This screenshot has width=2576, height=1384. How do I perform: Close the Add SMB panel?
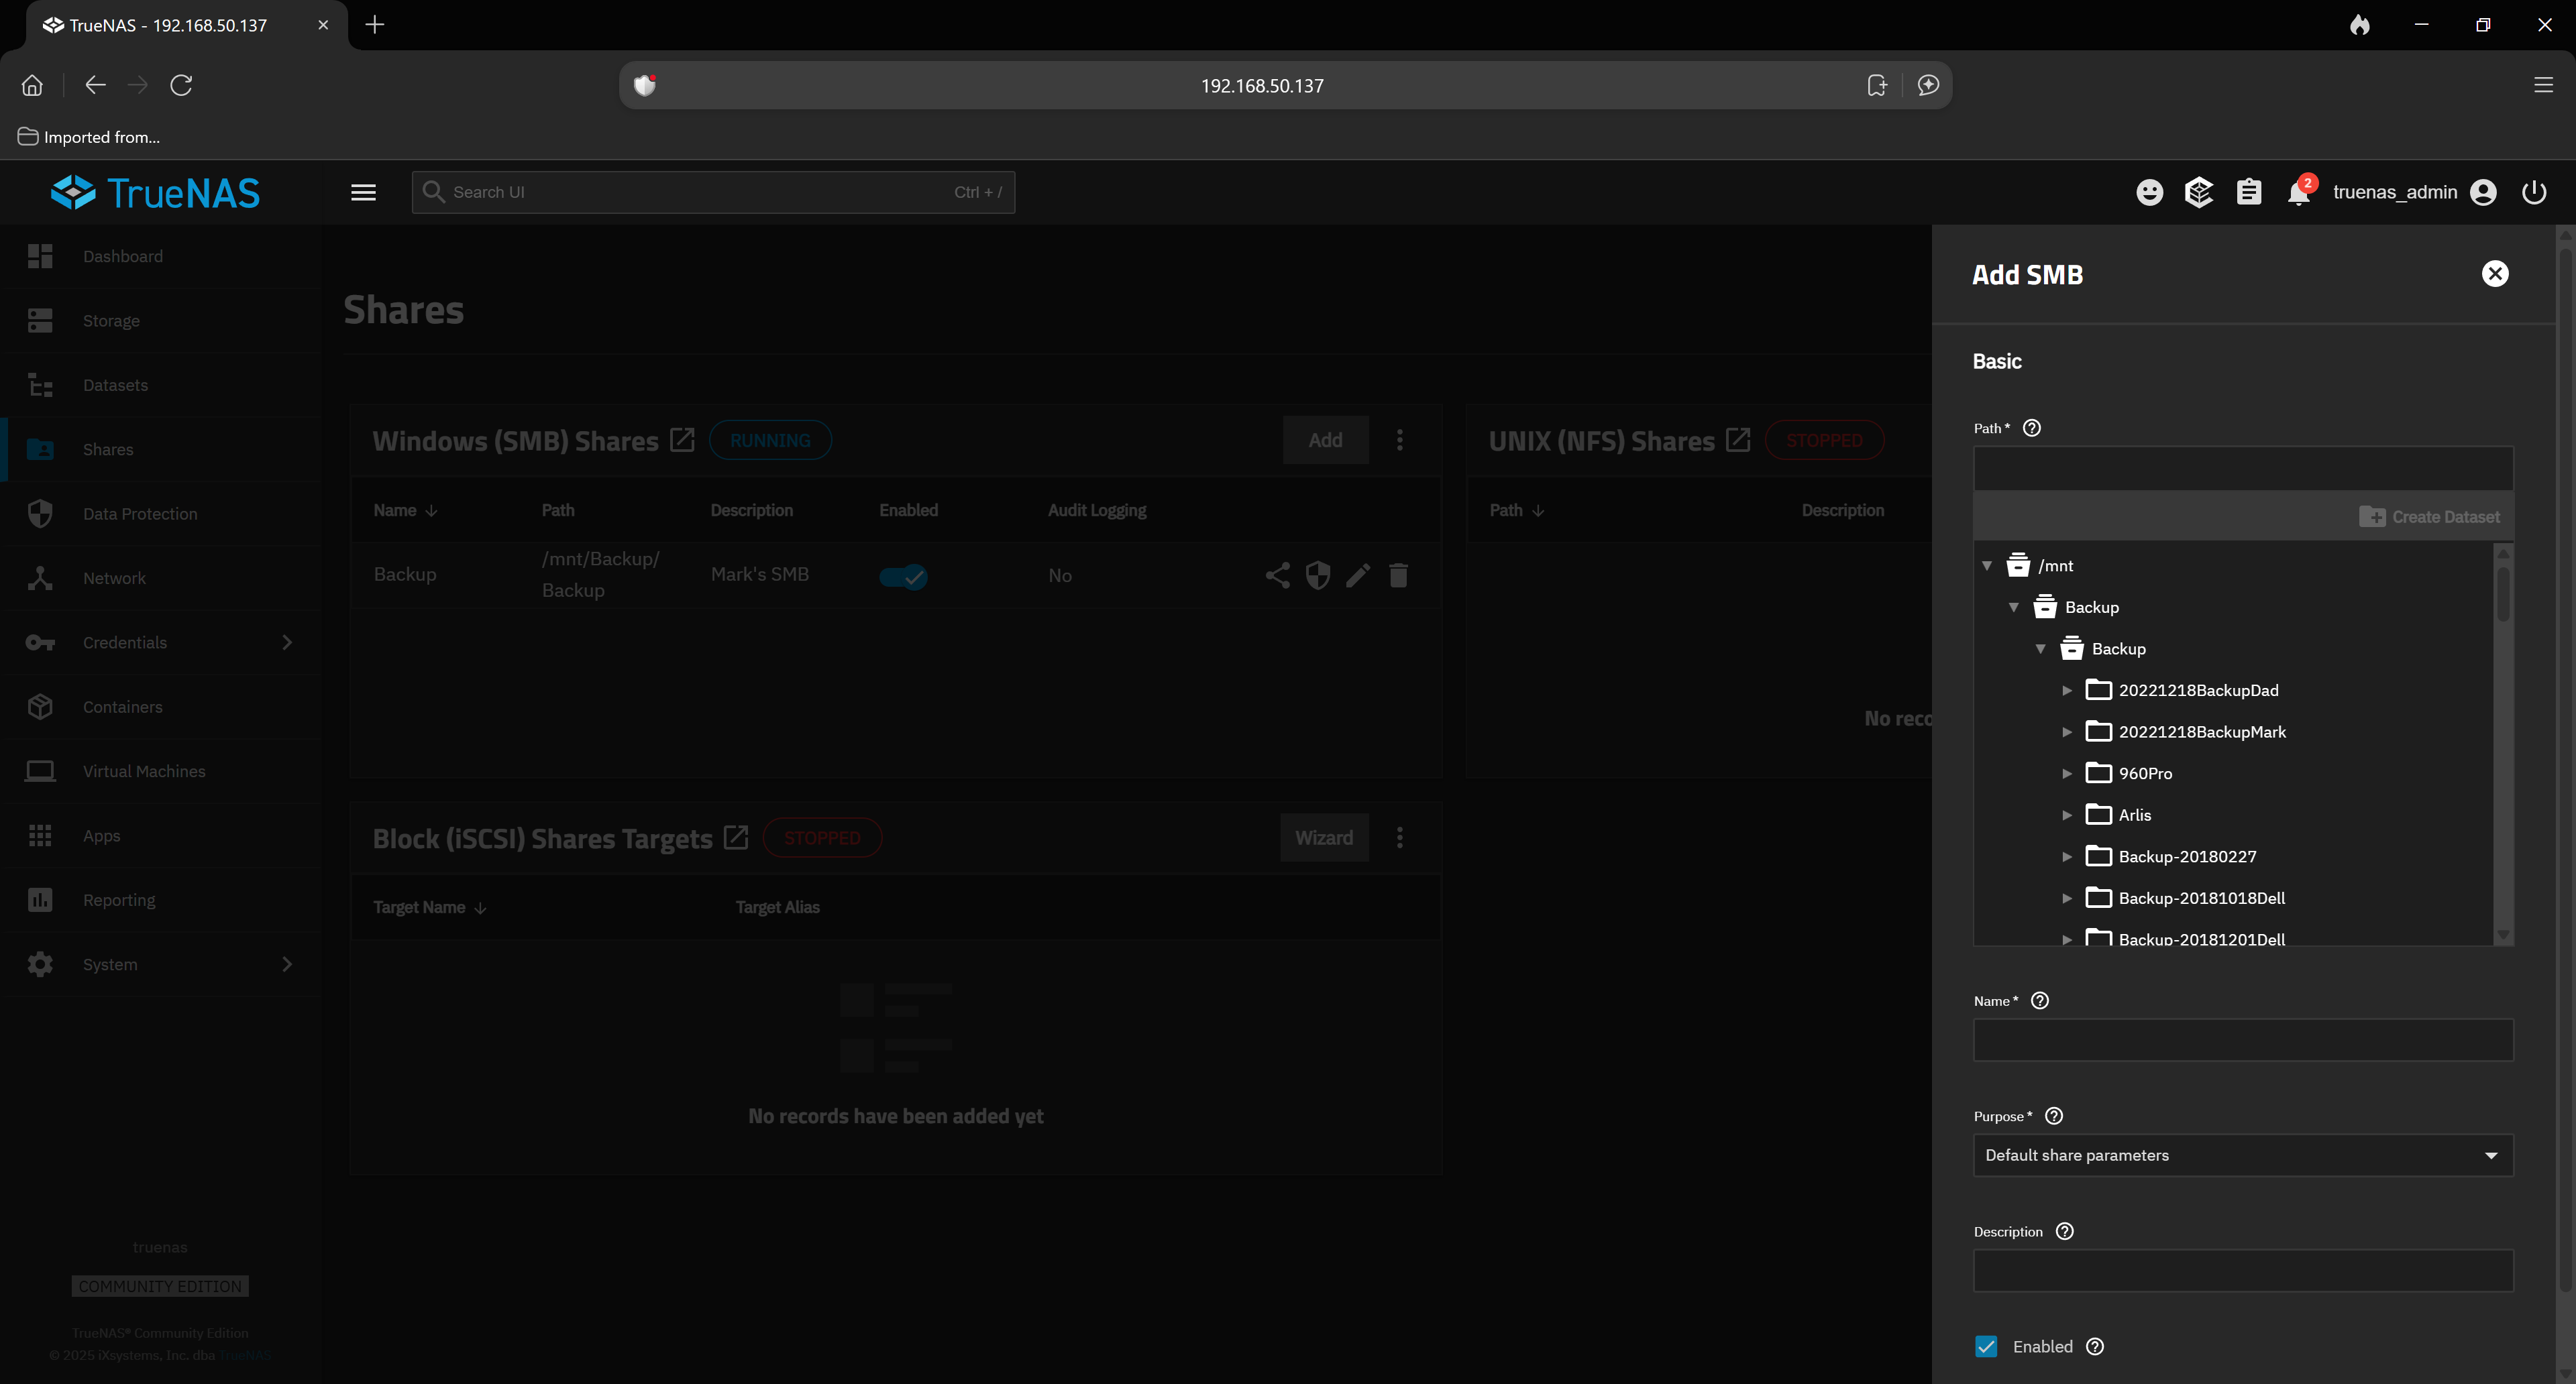(x=2495, y=274)
